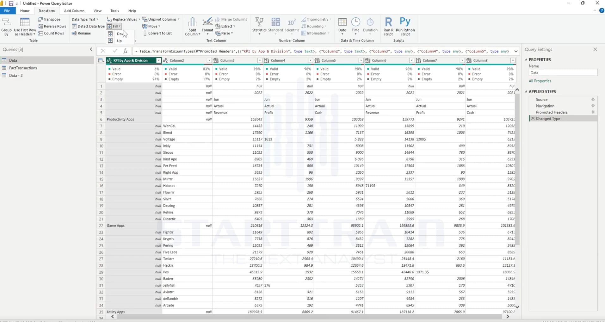Open the Date column tool
The height and width of the screenshot is (322, 605).
coord(342,27)
